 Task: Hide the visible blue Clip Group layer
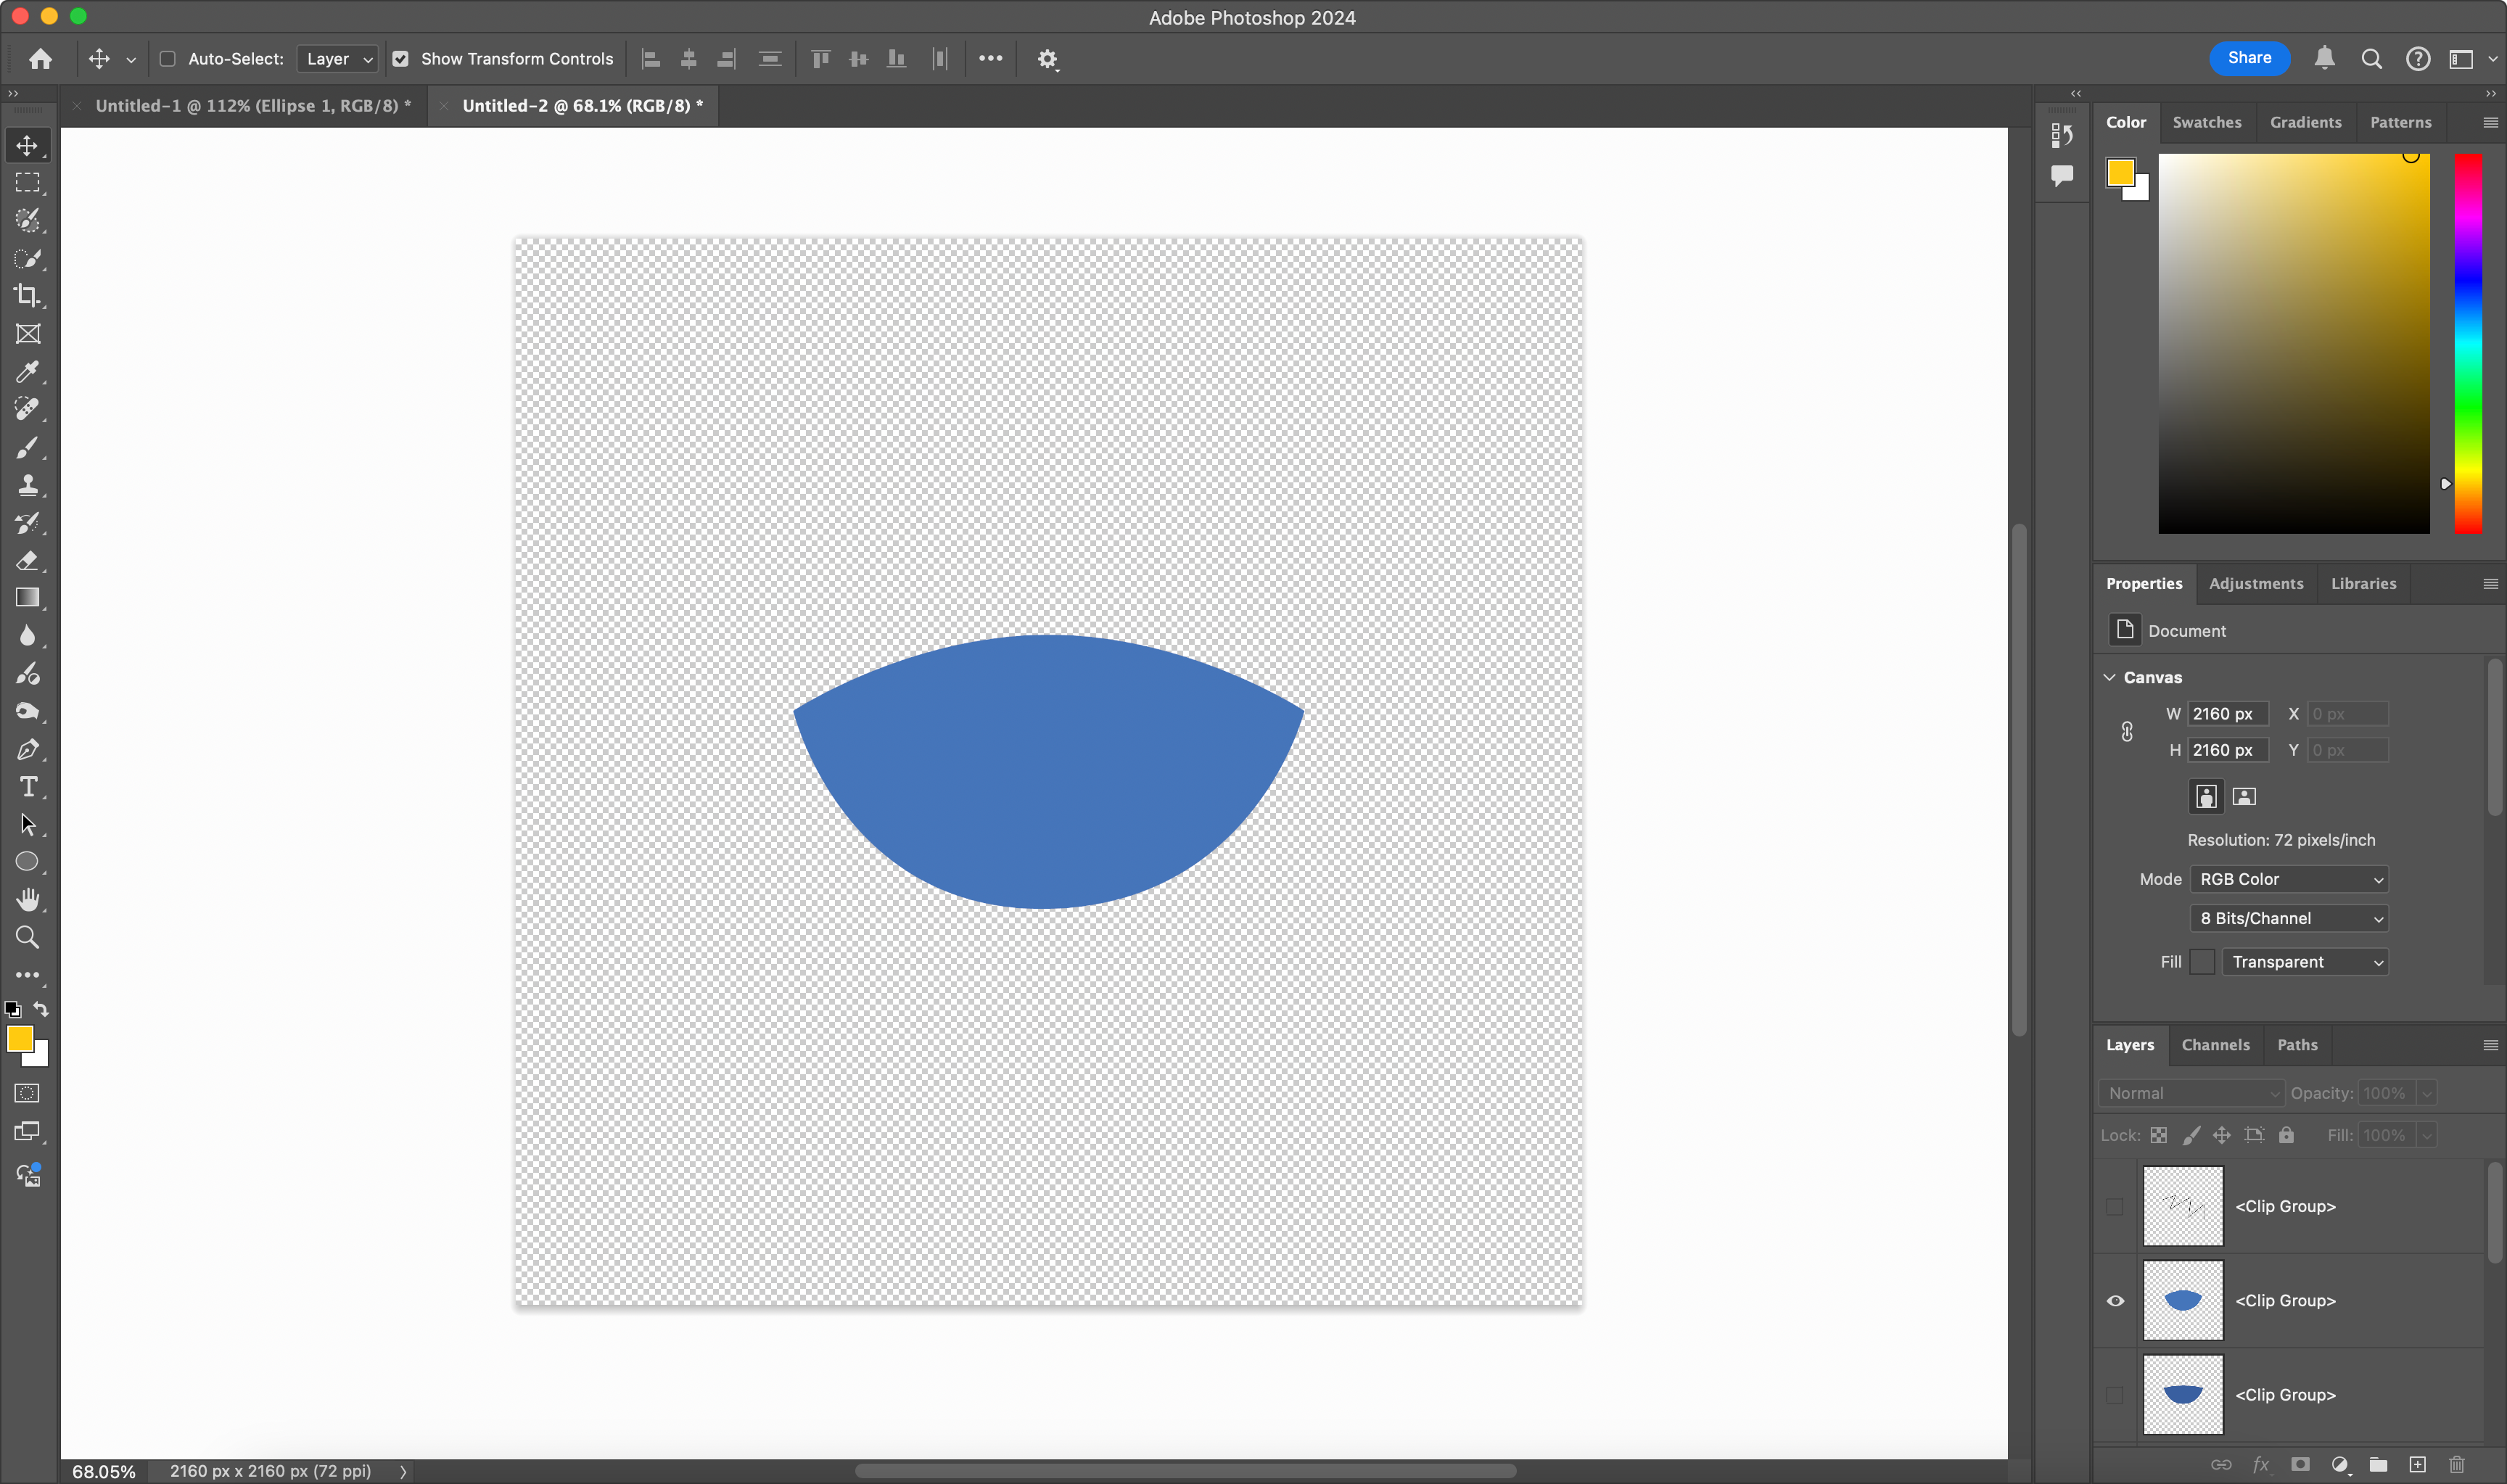(x=2115, y=1300)
